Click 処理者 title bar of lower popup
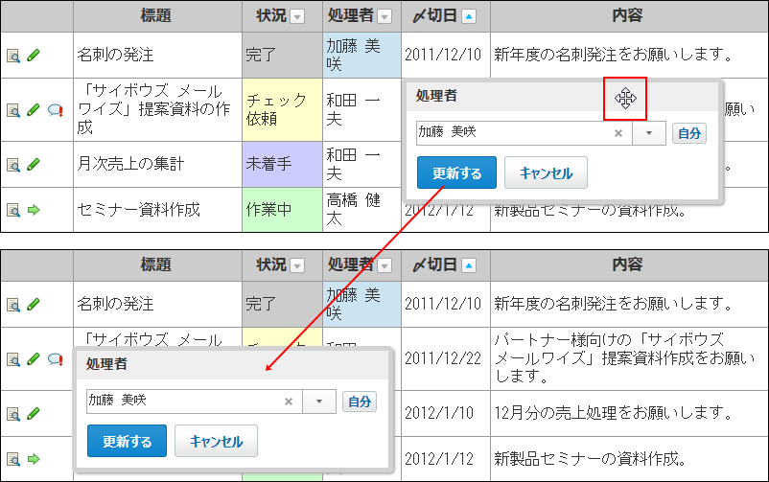The image size is (769, 482). (x=233, y=364)
